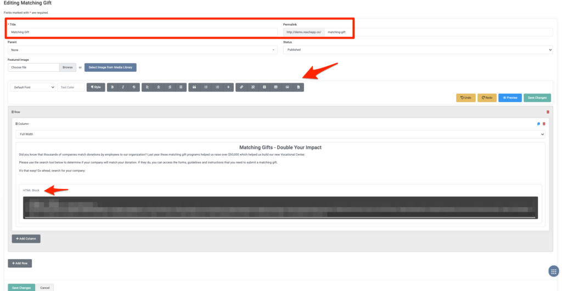Grab the Column drag handle

16,124
